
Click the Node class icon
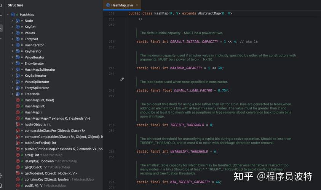pyautogui.click(x=18, y=21)
